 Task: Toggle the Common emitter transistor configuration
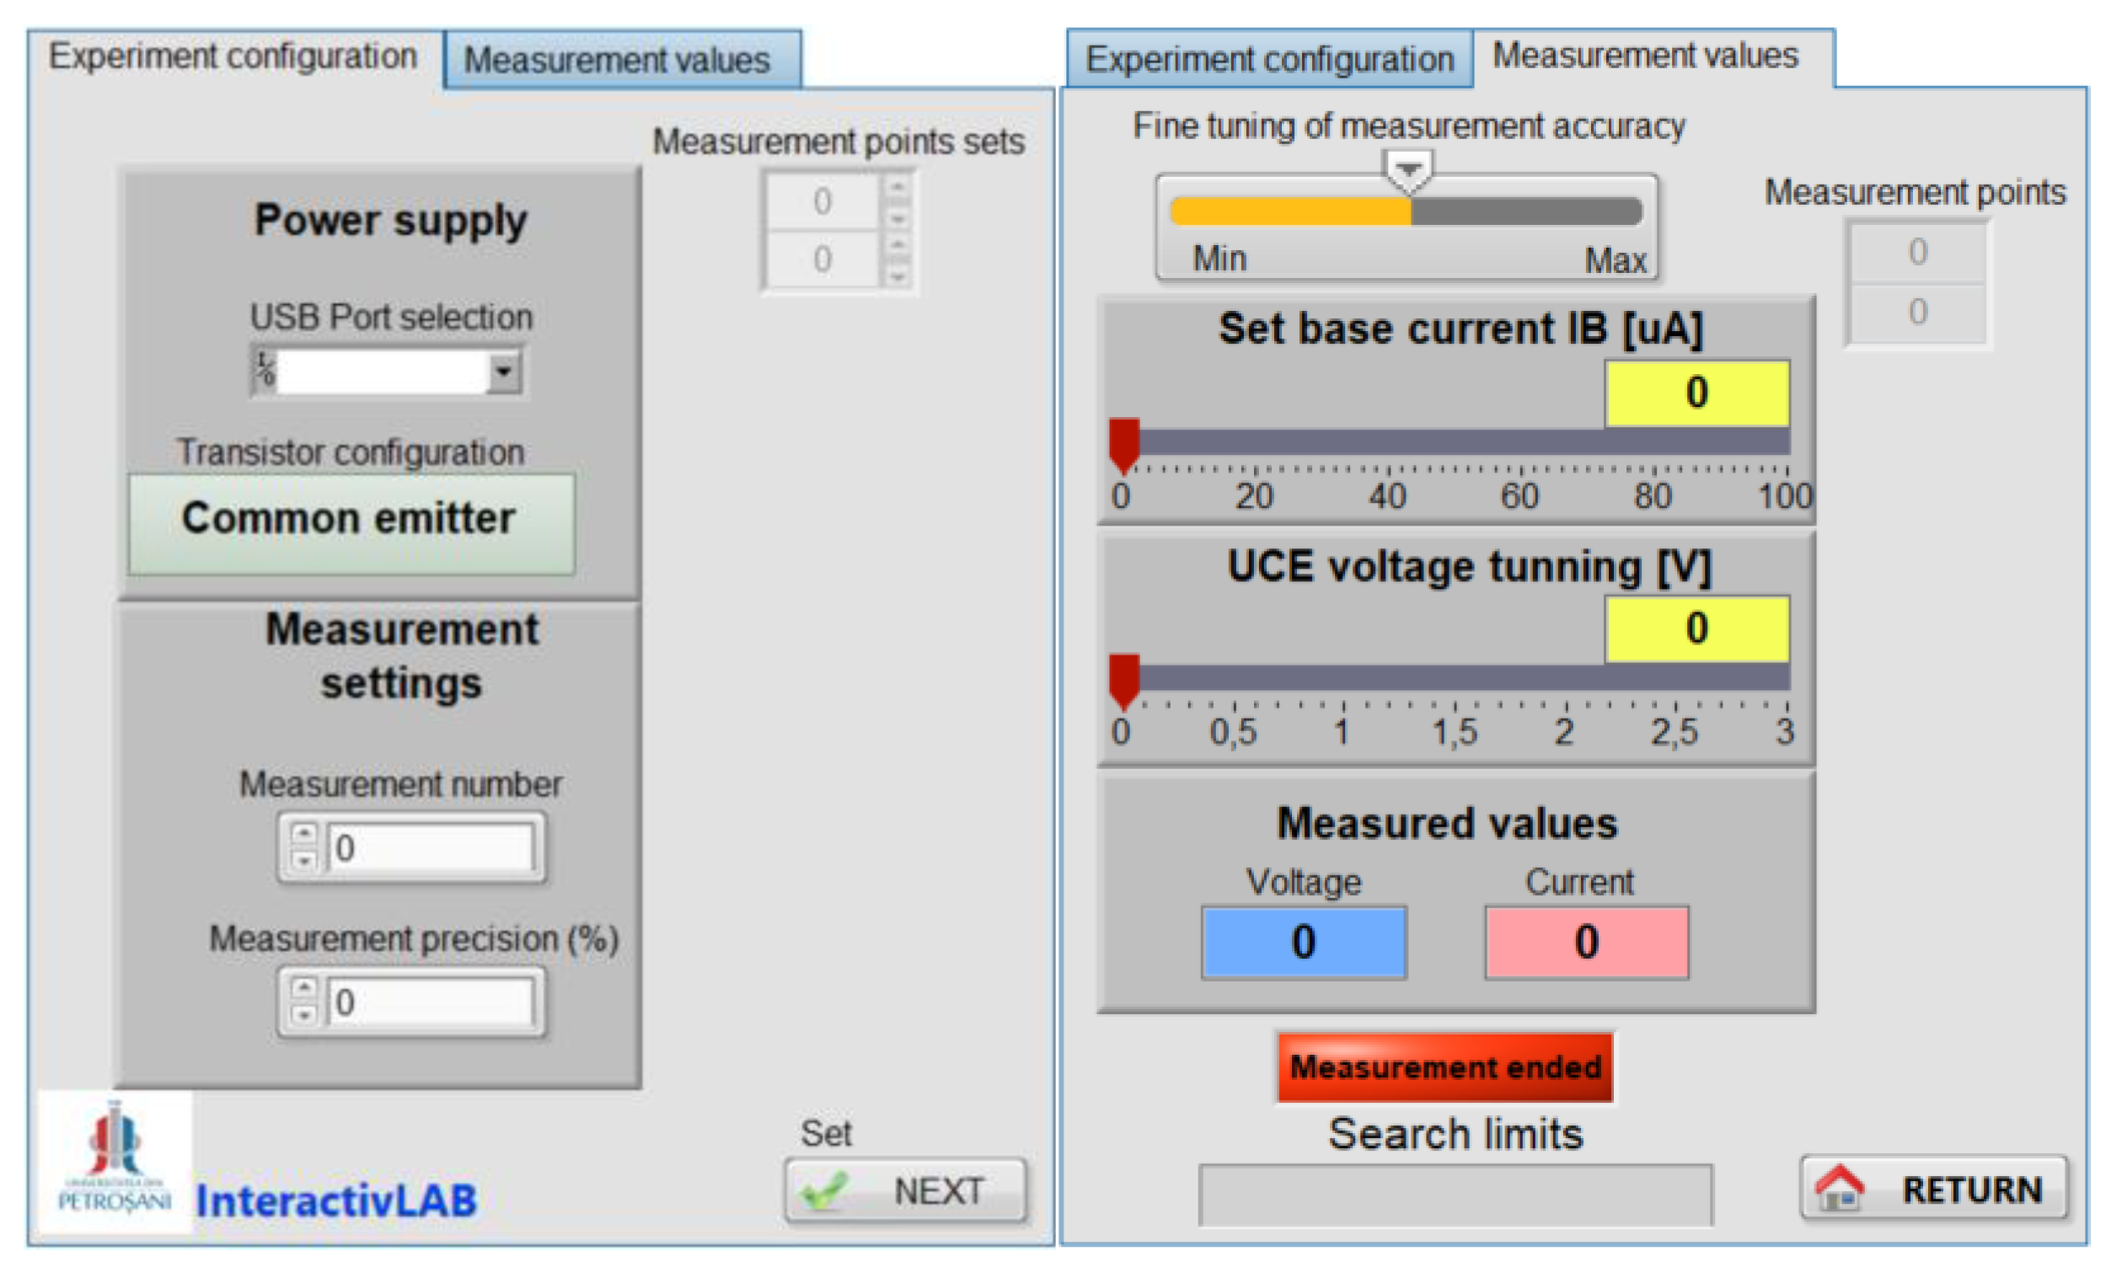[x=351, y=522]
